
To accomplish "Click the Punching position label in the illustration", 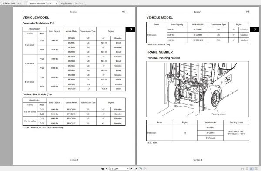I will tap(218, 114).
